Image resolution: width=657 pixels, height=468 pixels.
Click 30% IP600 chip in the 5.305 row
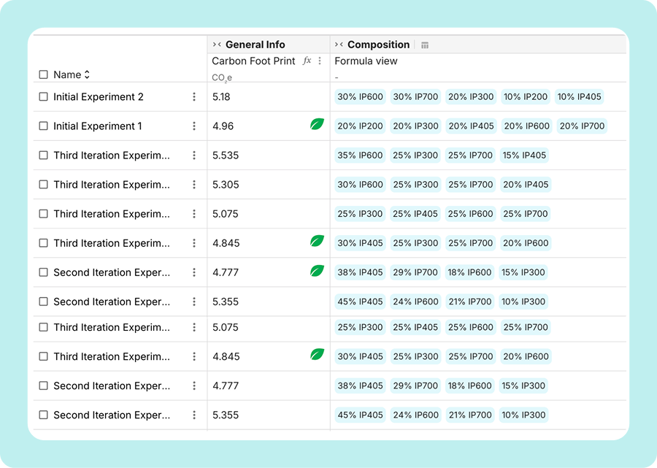[360, 185]
